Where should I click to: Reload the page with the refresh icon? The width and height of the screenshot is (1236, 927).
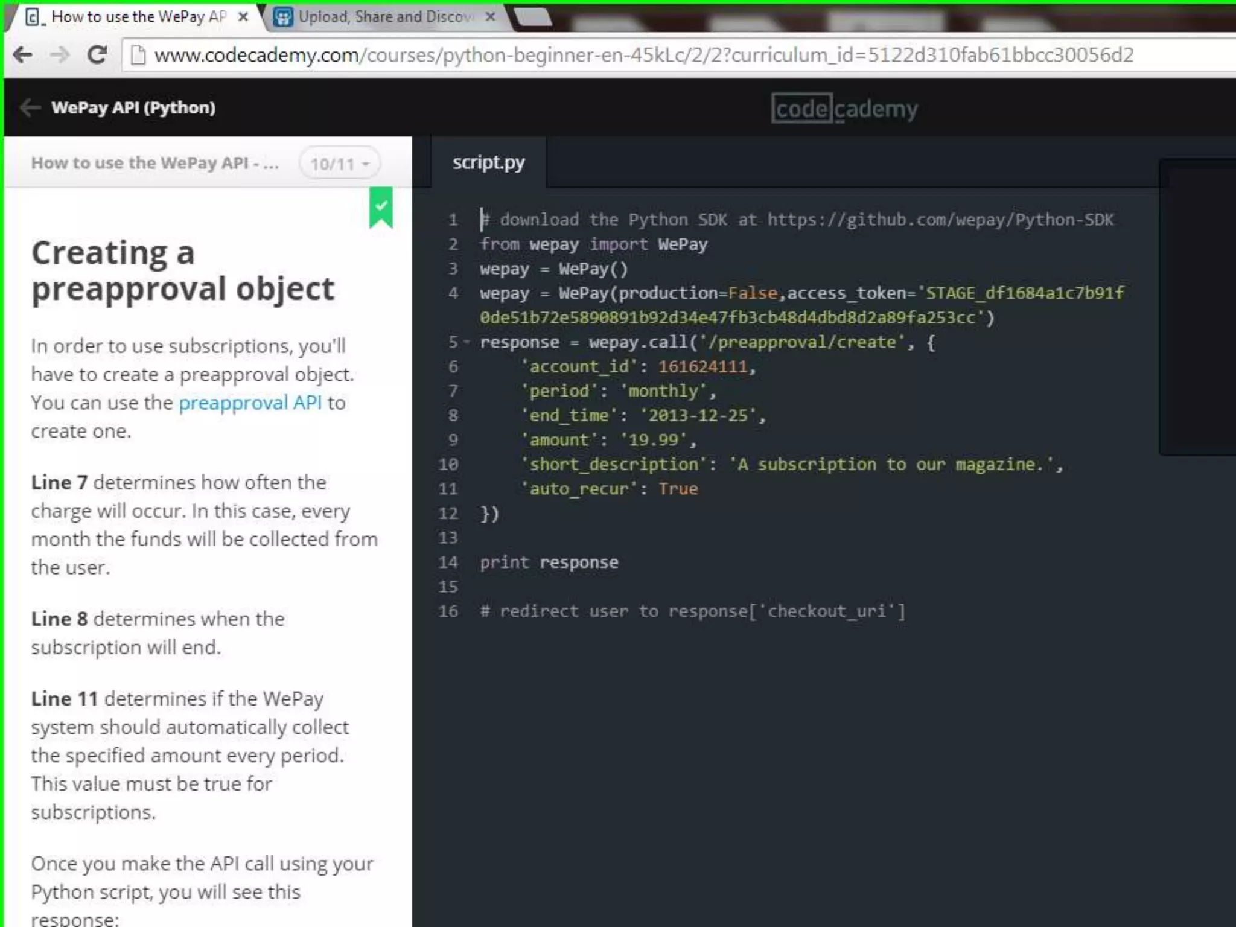pos(97,56)
